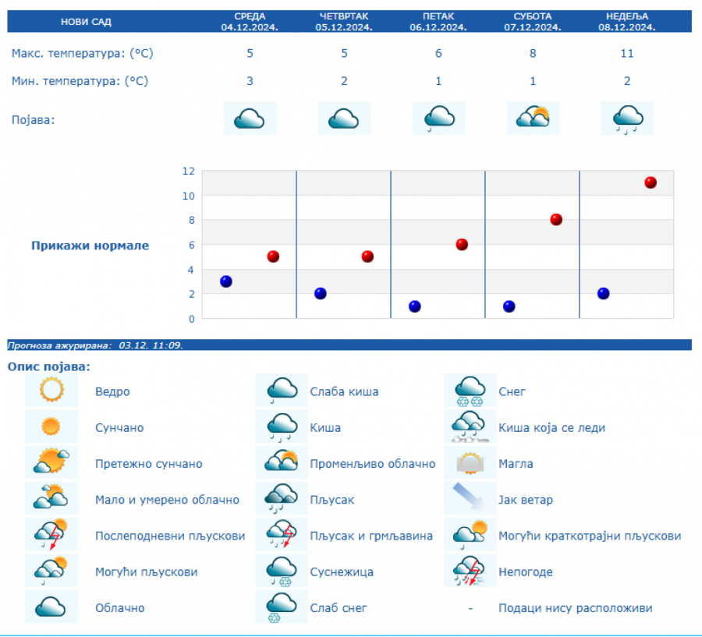Click the red max temperature dot at 11
Screen dimensions: 702x637
click(651, 182)
